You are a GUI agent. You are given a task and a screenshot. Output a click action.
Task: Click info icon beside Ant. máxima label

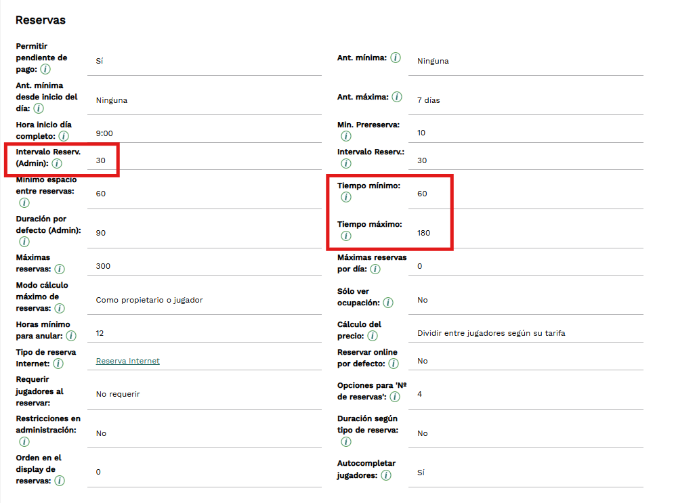point(397,97)
